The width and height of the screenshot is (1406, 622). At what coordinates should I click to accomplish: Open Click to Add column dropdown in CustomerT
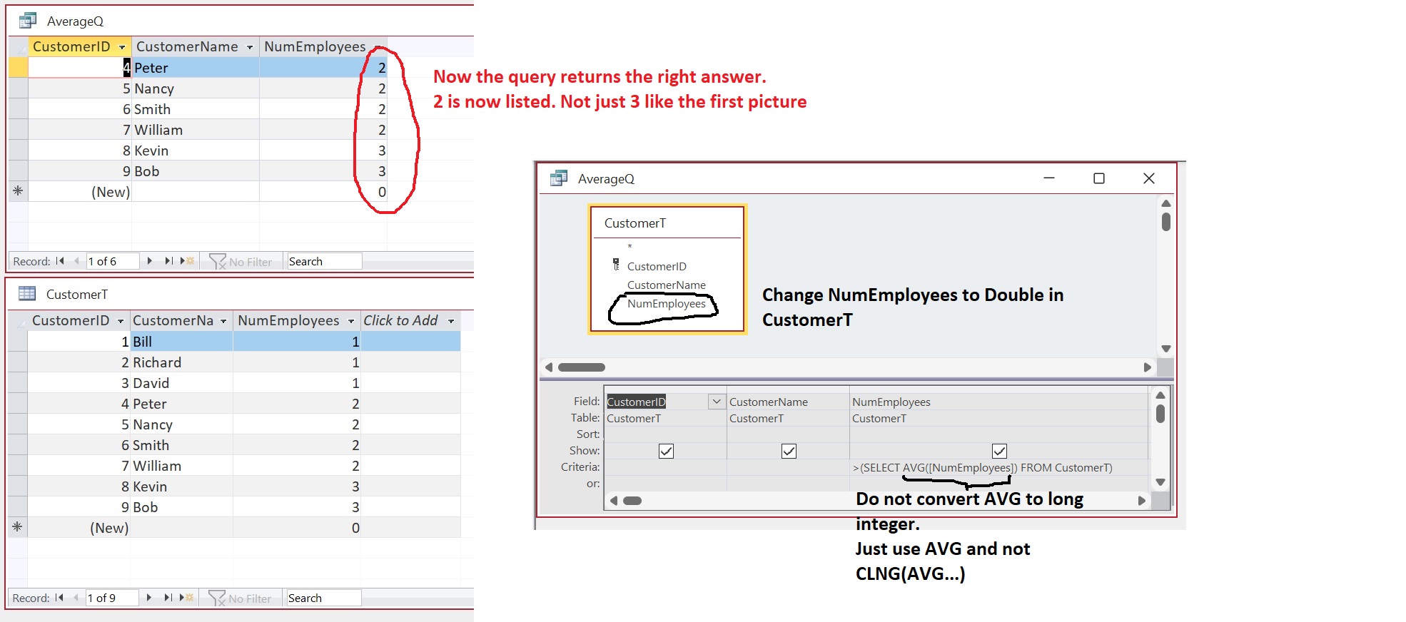451,321
